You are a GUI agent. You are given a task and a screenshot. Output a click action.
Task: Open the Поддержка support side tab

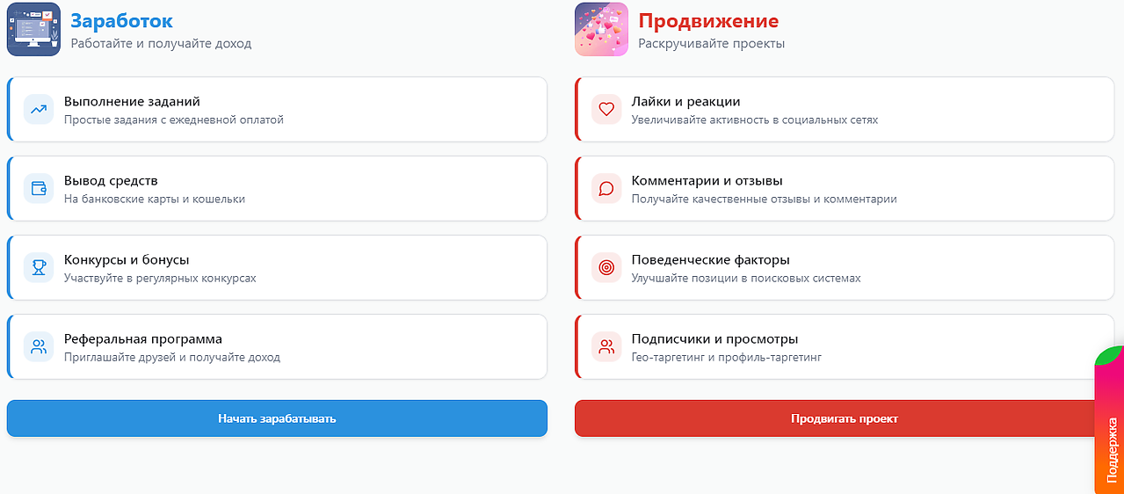pyautogui.click(x=1110, y=422)
